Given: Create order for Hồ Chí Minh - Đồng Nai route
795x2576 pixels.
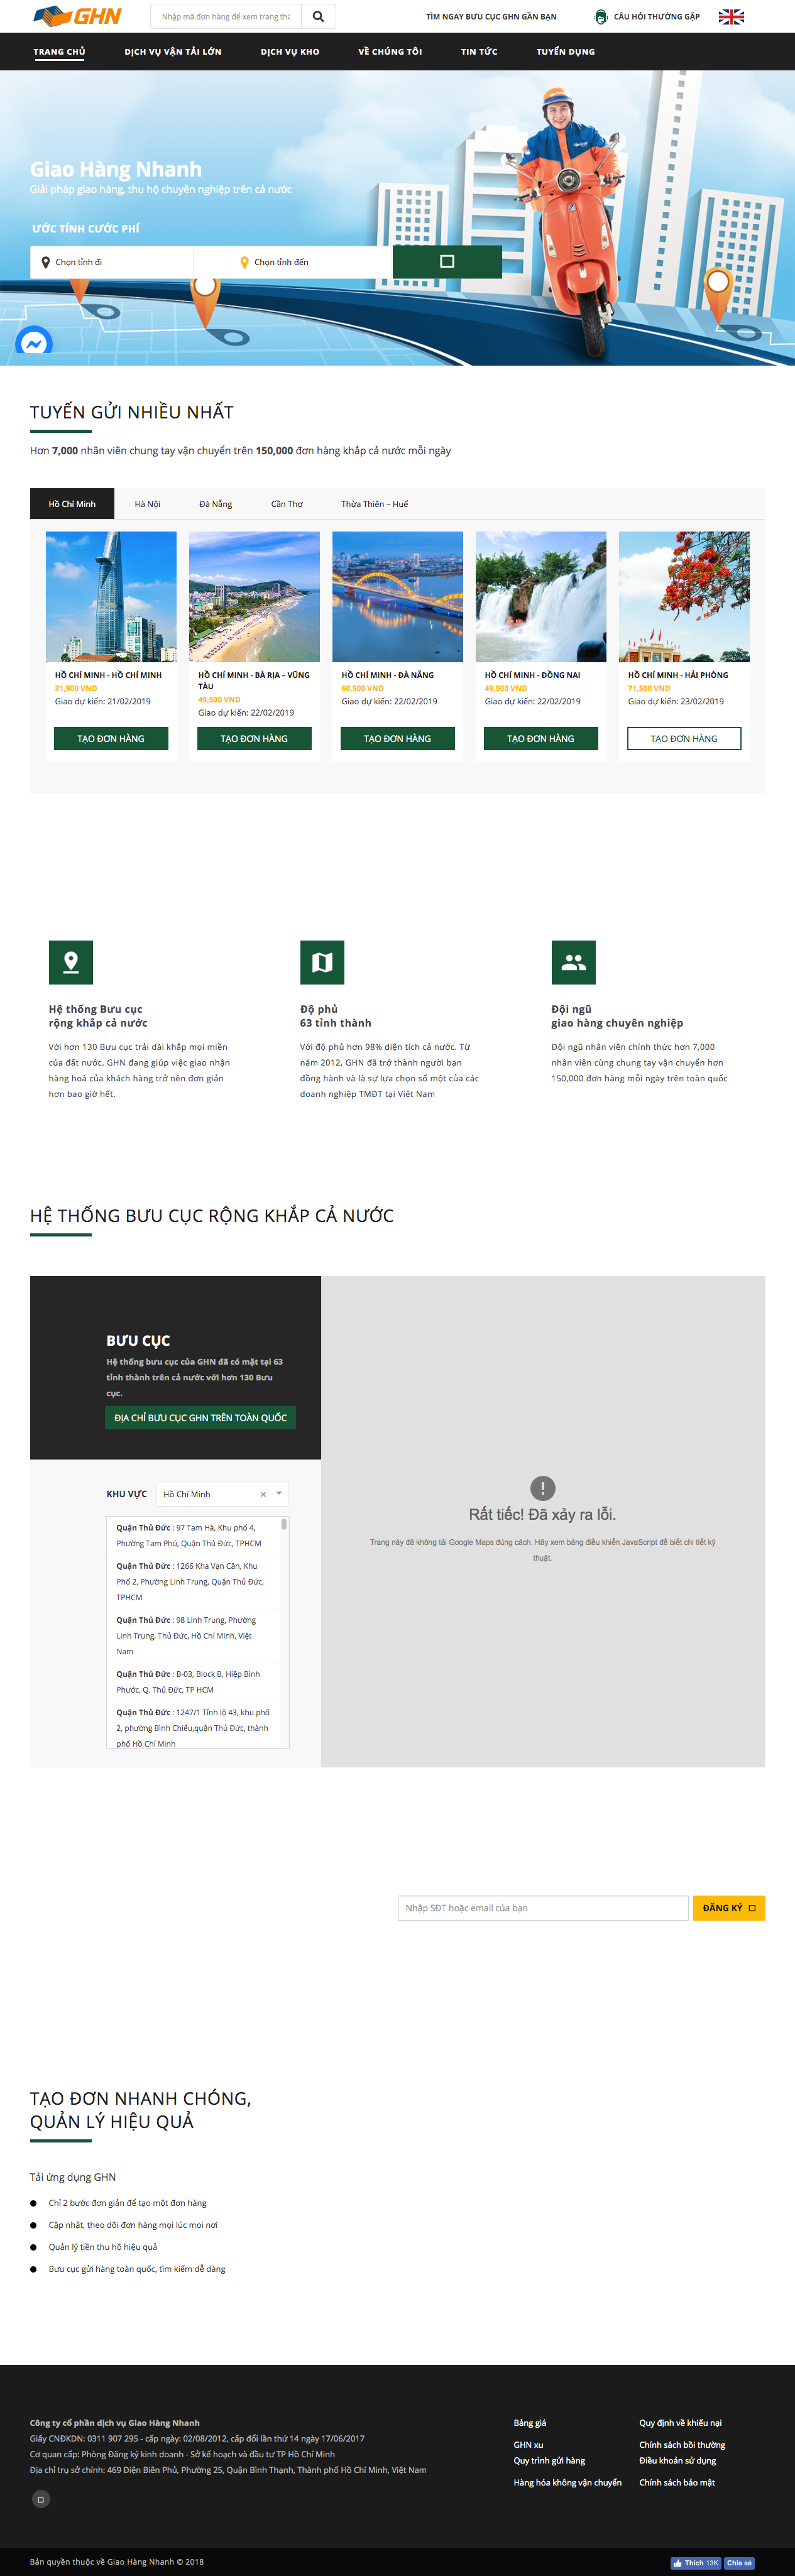Looking at the screenshot, I should pos(541,738).
